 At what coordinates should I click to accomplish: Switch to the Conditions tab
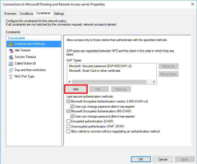tap(26, 13)
